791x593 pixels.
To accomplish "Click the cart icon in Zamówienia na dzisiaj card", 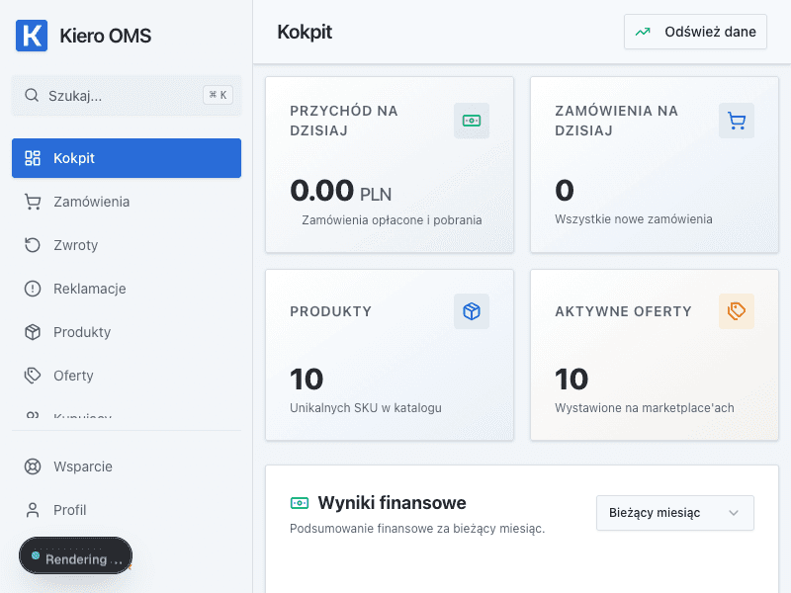I will pyautogui.click(x=737, y=121).
